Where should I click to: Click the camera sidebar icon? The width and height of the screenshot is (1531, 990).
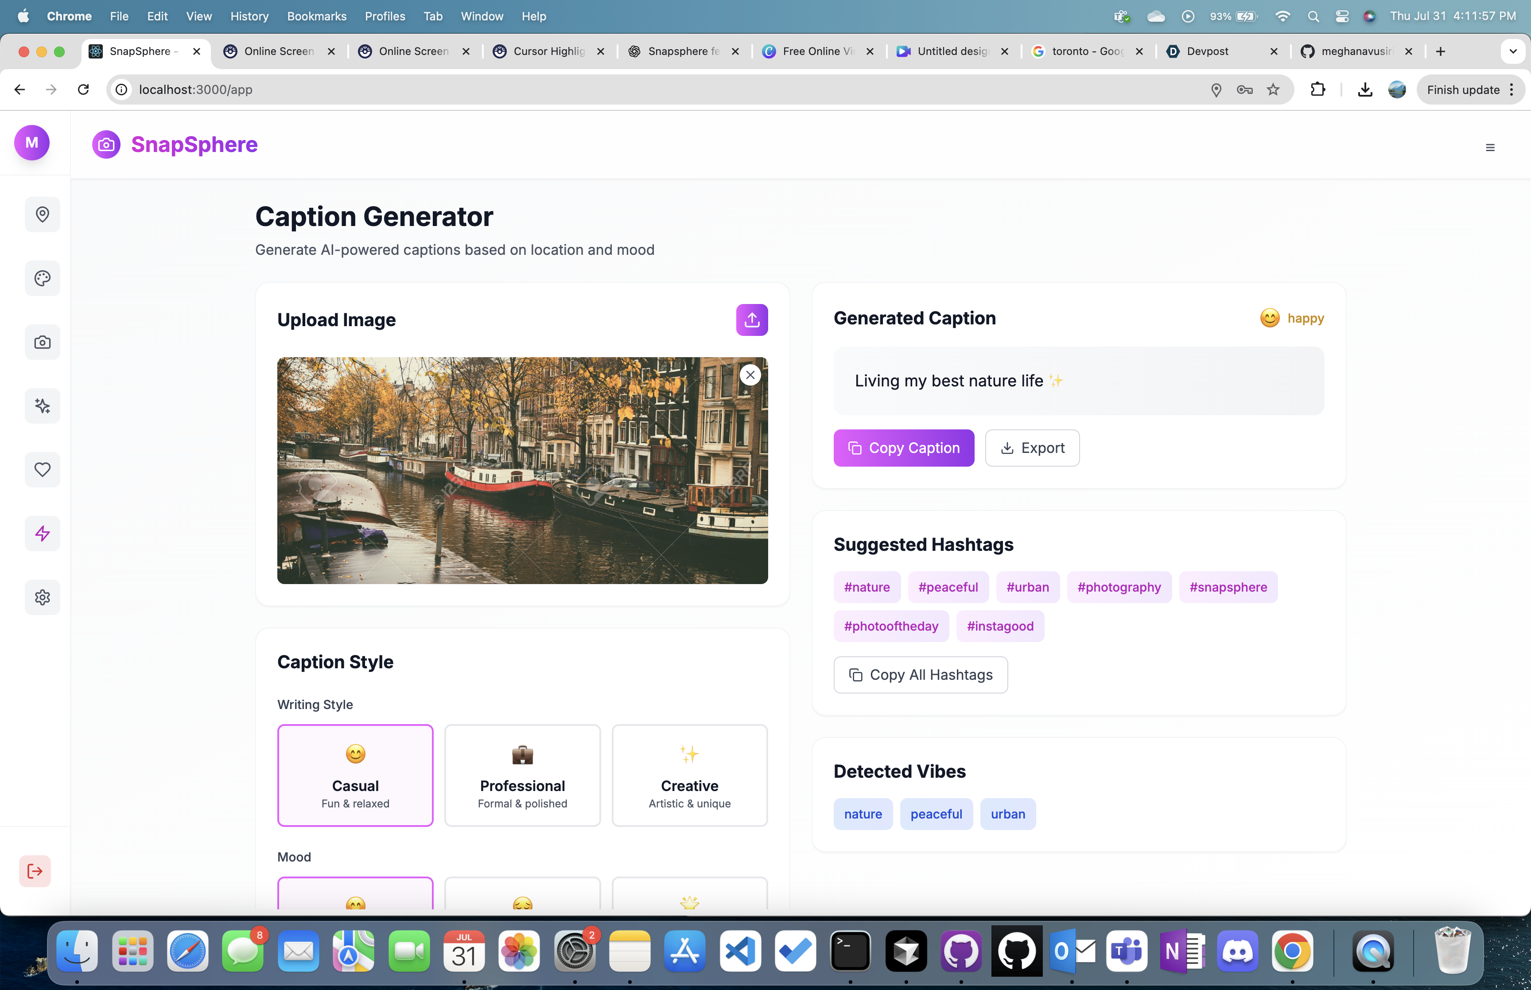point(43,342)
